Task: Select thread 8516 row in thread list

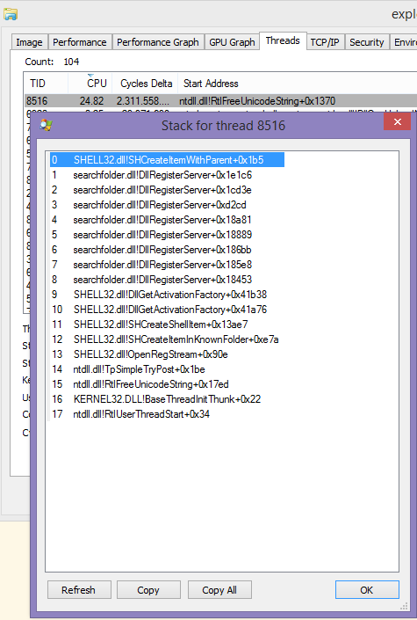Action: [x=220, y=101]
